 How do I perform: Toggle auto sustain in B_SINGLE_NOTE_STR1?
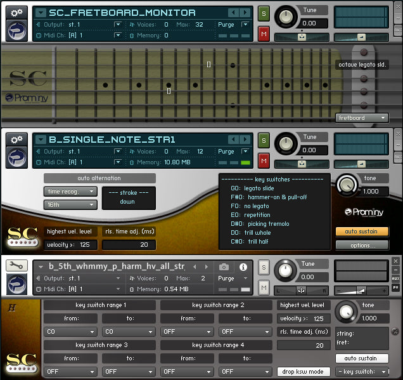tap(362, 232)
